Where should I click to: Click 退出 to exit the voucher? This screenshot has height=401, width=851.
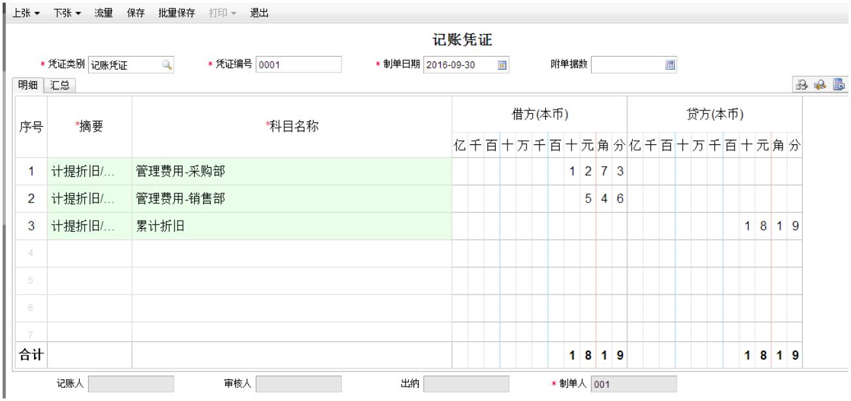pyautogui.click(x=259, y=13)
